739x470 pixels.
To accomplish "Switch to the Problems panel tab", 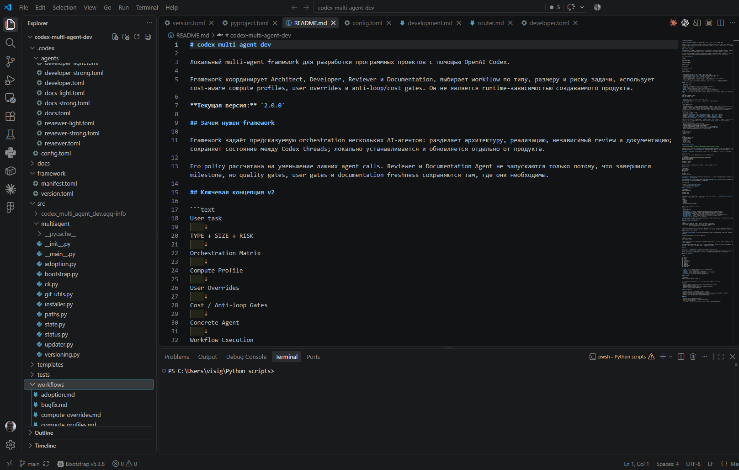I will coord(176,357).
